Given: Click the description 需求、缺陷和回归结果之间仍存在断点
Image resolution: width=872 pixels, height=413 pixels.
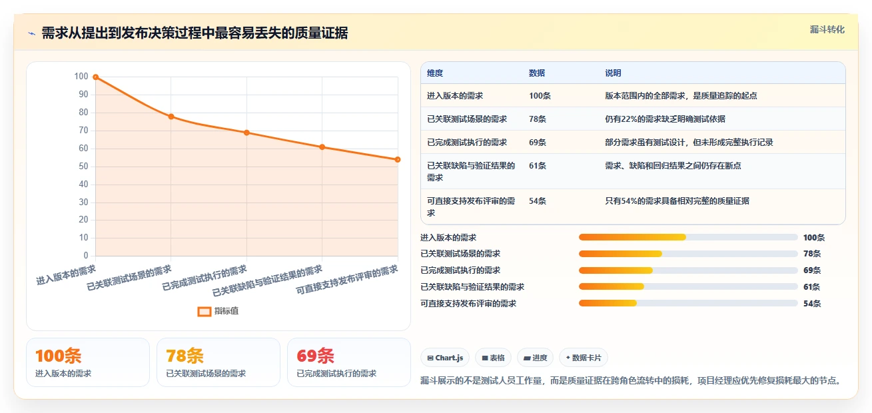Looking at the screenshot, I should (673, 166).
